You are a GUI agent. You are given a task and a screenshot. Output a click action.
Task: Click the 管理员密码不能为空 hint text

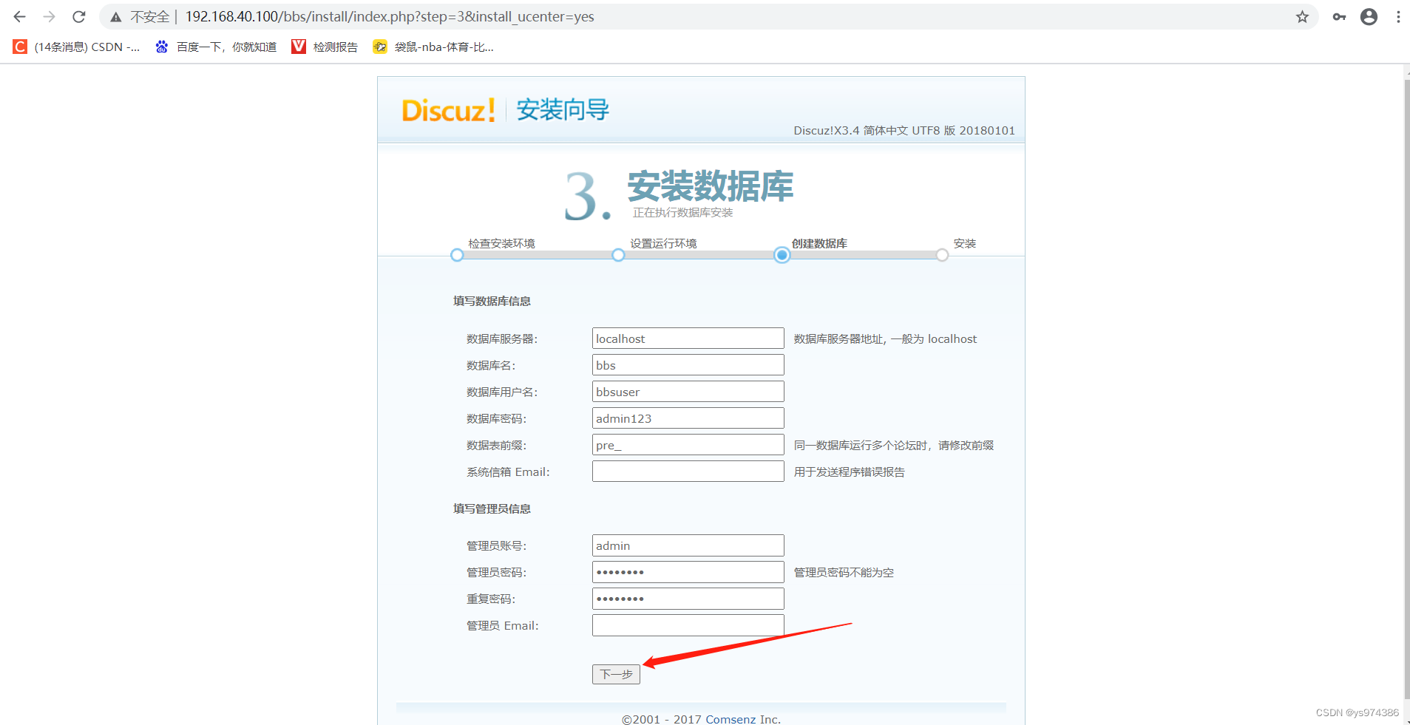coord(844,572)
